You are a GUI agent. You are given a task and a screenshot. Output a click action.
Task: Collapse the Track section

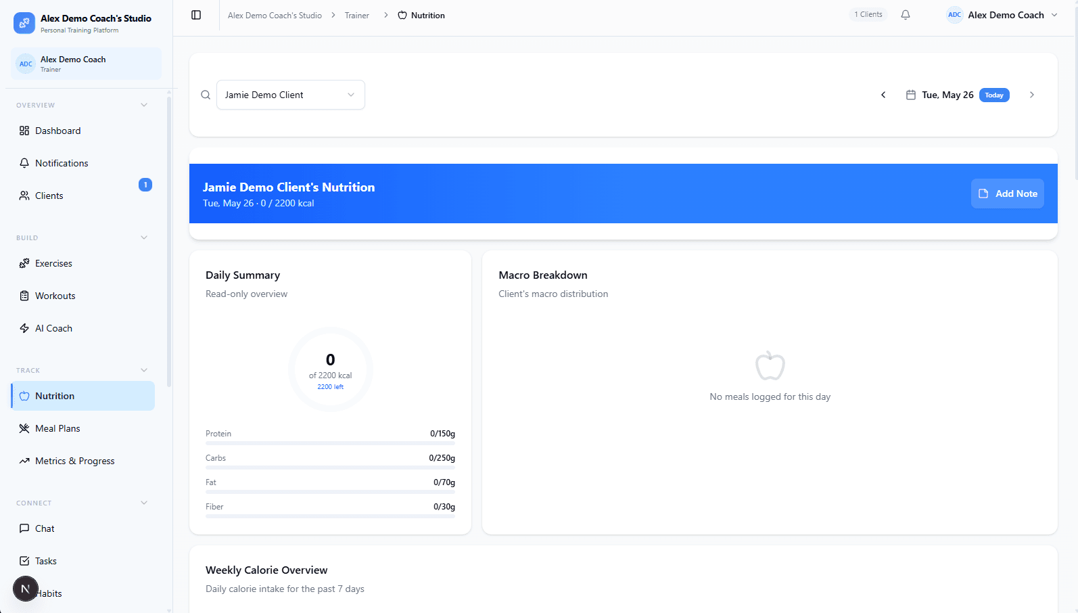[144, 370]
